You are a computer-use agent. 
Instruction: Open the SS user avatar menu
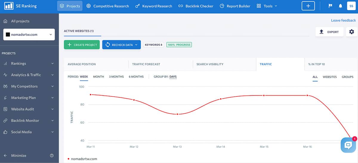pos(351,6)
